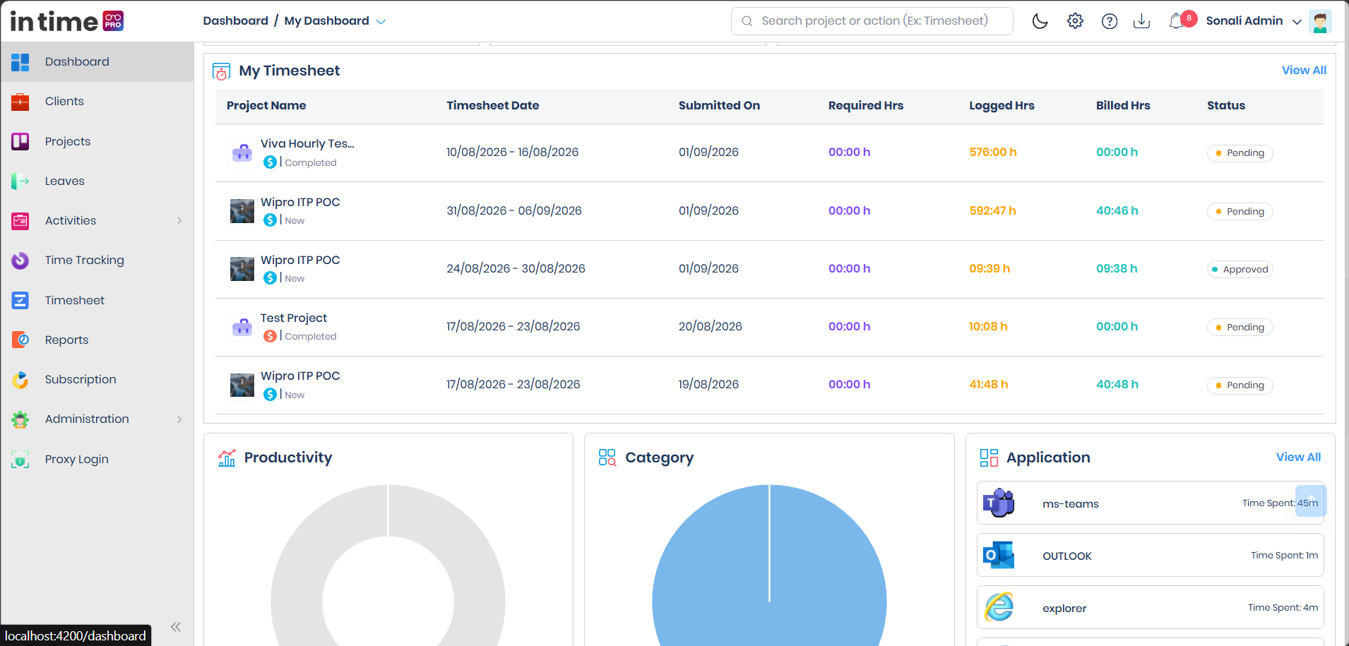Select the ms-teams application card
The image size is (1349, 646).
(1151, 503)
